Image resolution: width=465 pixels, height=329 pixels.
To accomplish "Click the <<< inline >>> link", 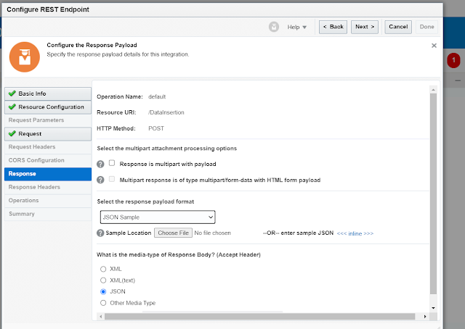I will 355,233.
